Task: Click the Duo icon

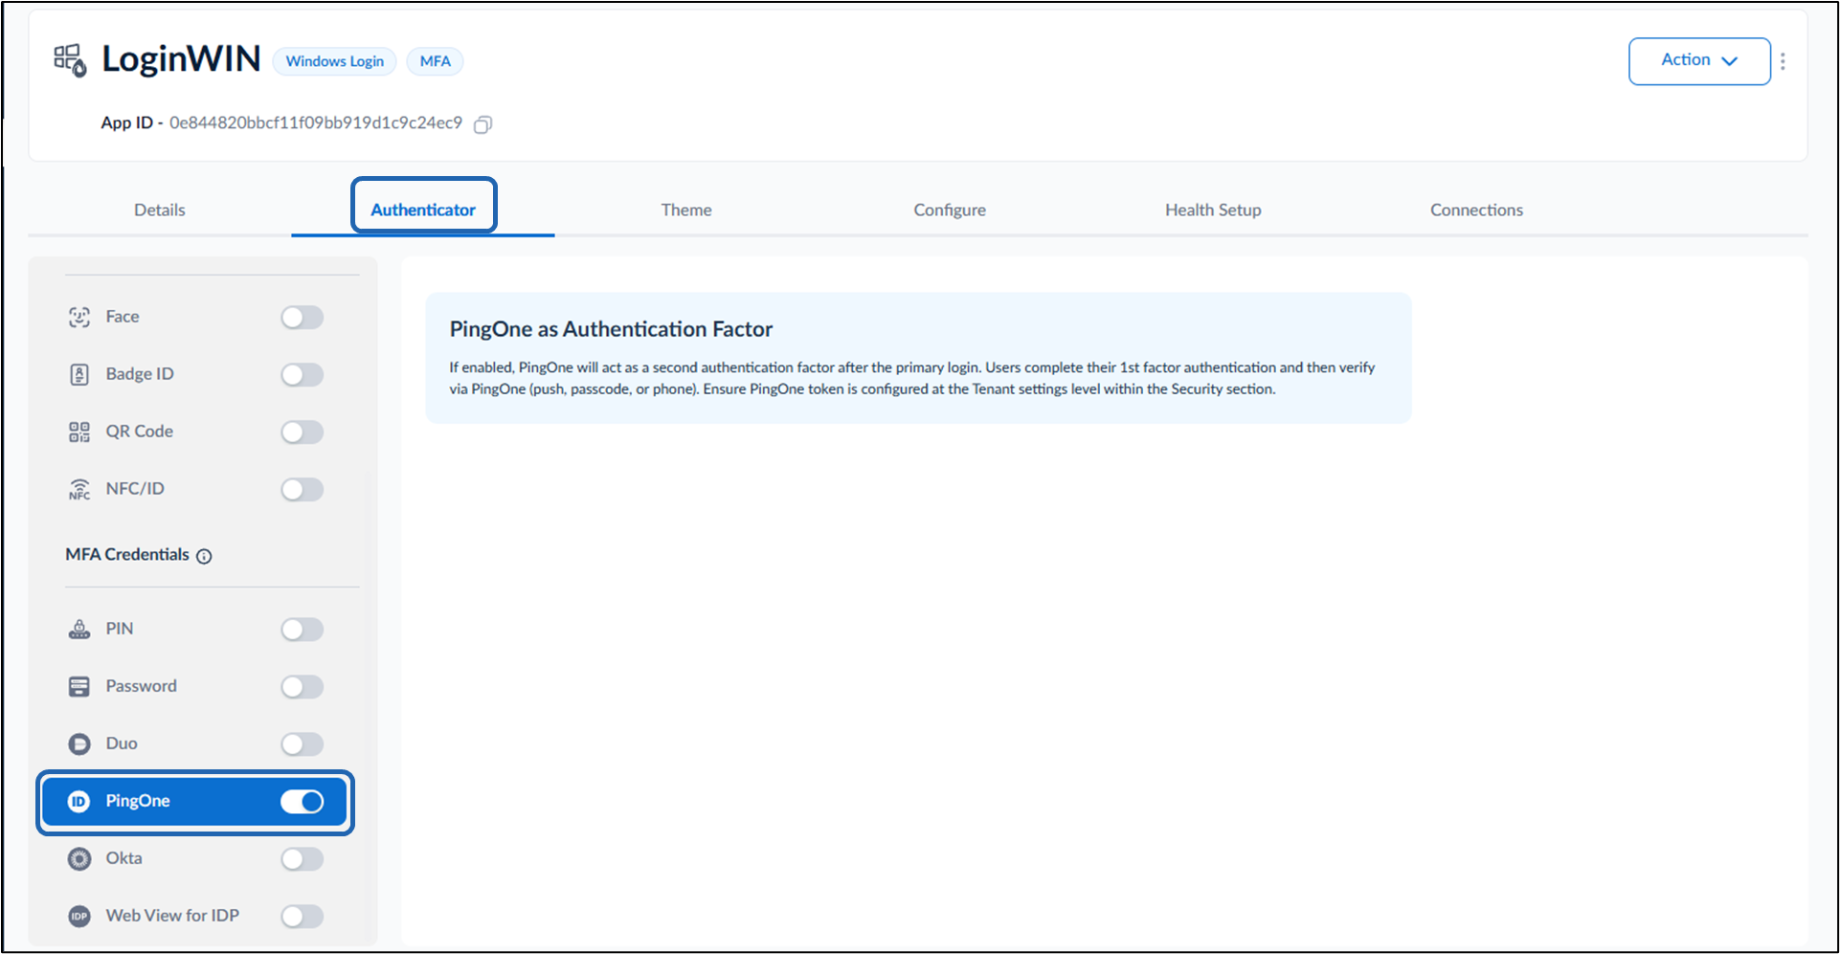Action: tap(79, 743)
